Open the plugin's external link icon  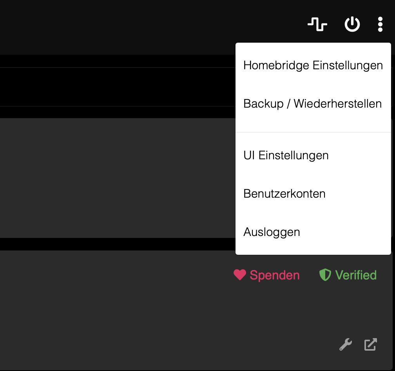(370, 344)
